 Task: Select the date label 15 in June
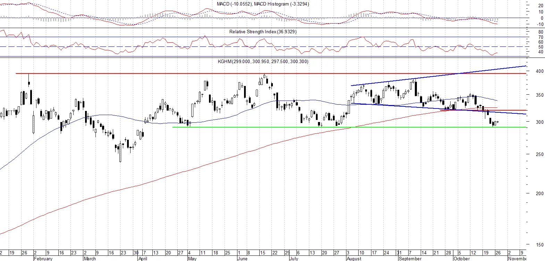tap(262, 253)
